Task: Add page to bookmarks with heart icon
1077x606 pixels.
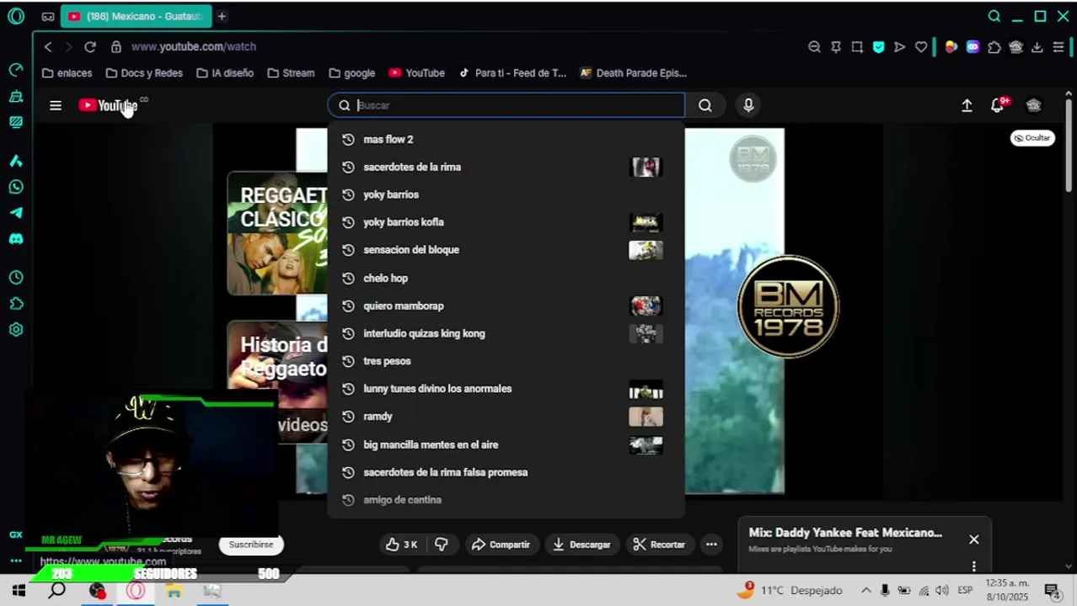Action: coord(921,47)
